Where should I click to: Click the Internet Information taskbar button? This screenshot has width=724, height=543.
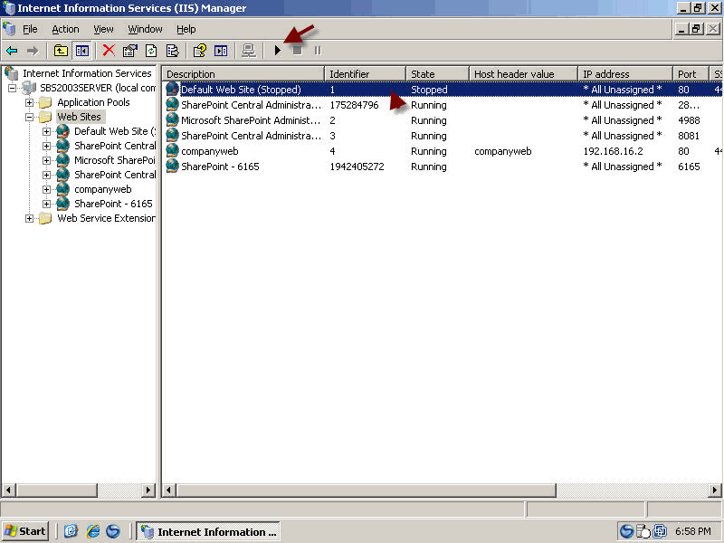tap(208, 531)
